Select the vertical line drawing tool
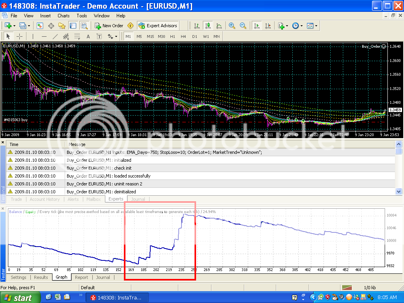The width and height of the screenshot is (404, 303). coord(33,36)
